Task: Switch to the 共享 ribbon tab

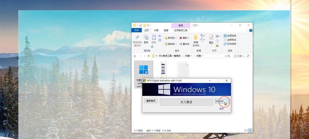Action: [156, 30]
